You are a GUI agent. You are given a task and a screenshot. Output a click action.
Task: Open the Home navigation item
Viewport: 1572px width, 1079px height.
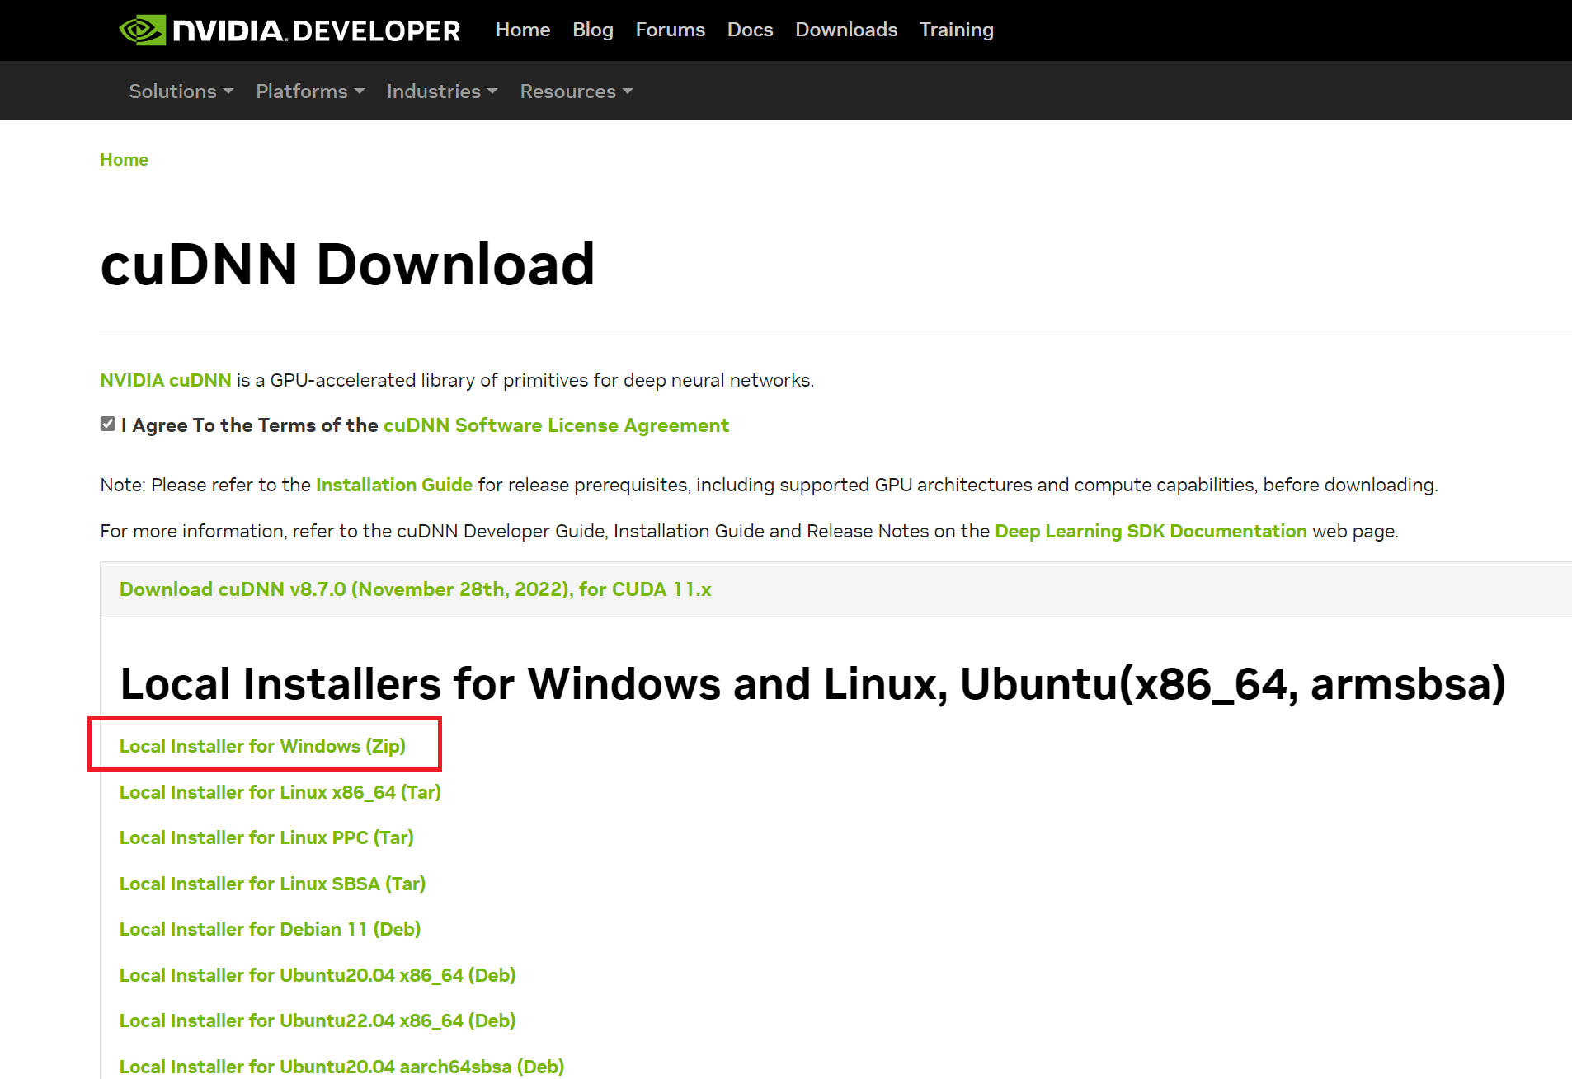click(x=523, y=30)
